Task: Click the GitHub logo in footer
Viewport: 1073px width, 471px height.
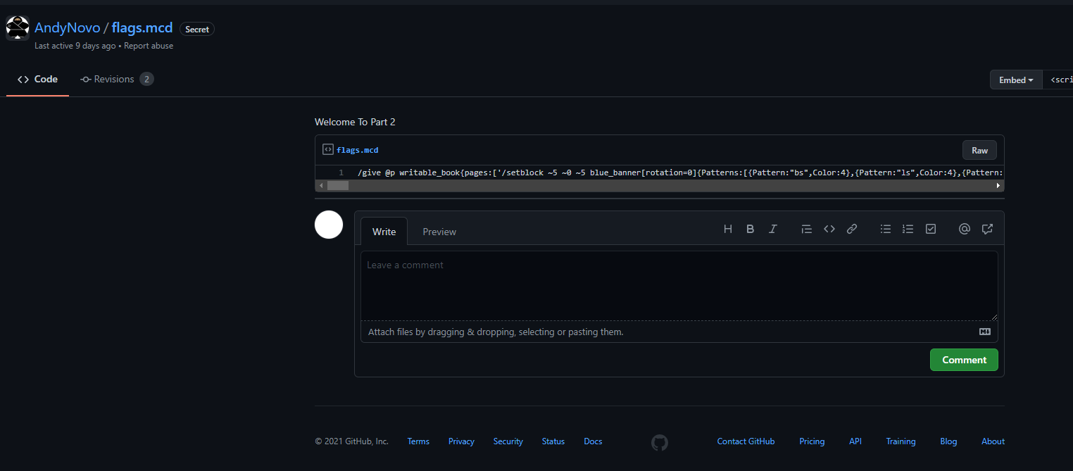Action: click(660, 442)
